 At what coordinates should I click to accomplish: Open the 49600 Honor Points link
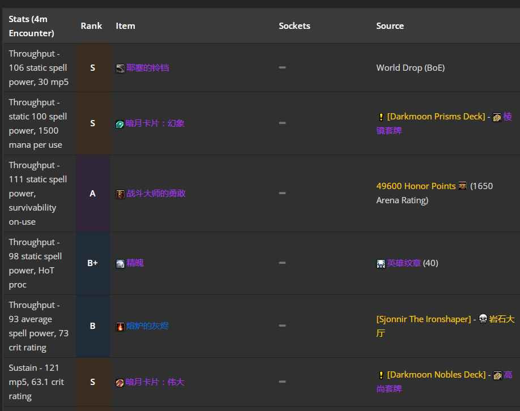pos(416,186)
